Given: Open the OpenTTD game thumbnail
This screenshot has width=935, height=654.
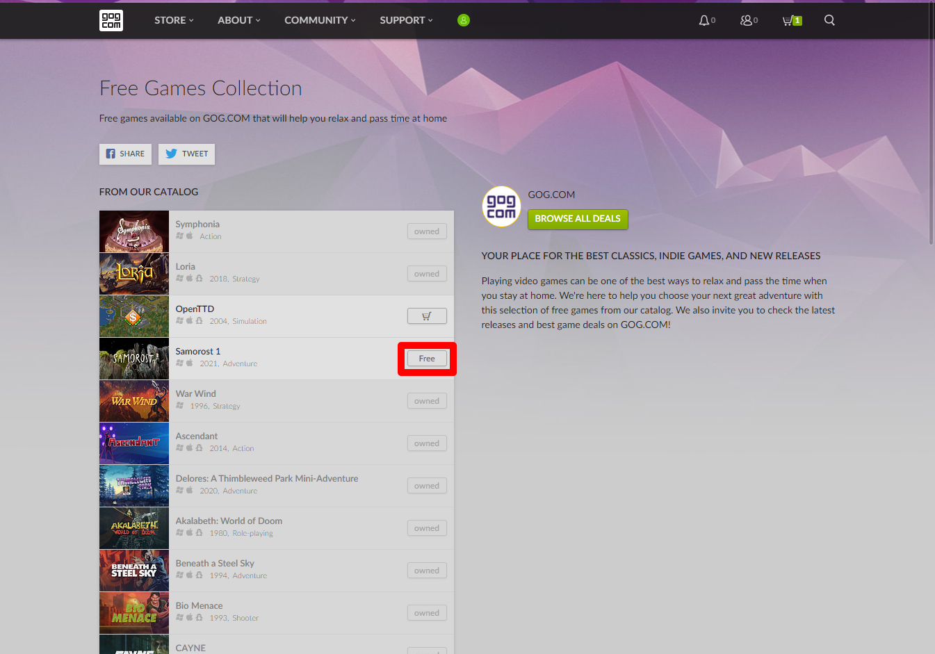Looking at the screenshot, I should pos(134,316).
